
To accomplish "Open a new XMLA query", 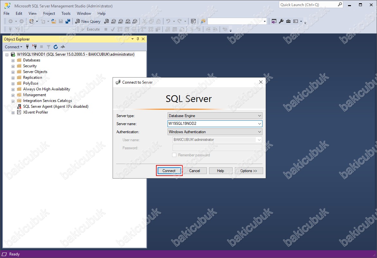I will point(128,22).
